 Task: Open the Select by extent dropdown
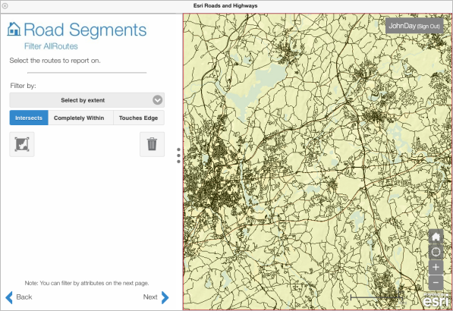(x=87, y=100)
